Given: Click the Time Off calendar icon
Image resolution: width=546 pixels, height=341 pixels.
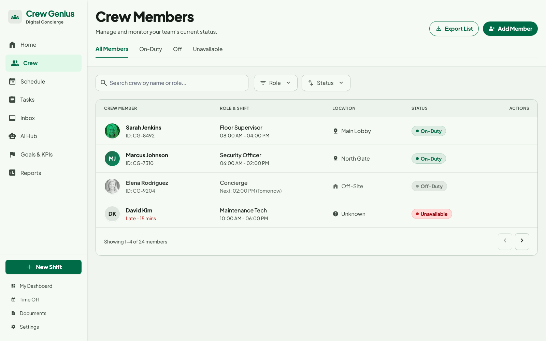Looking at the screenshot, I should tap(13, 299).
